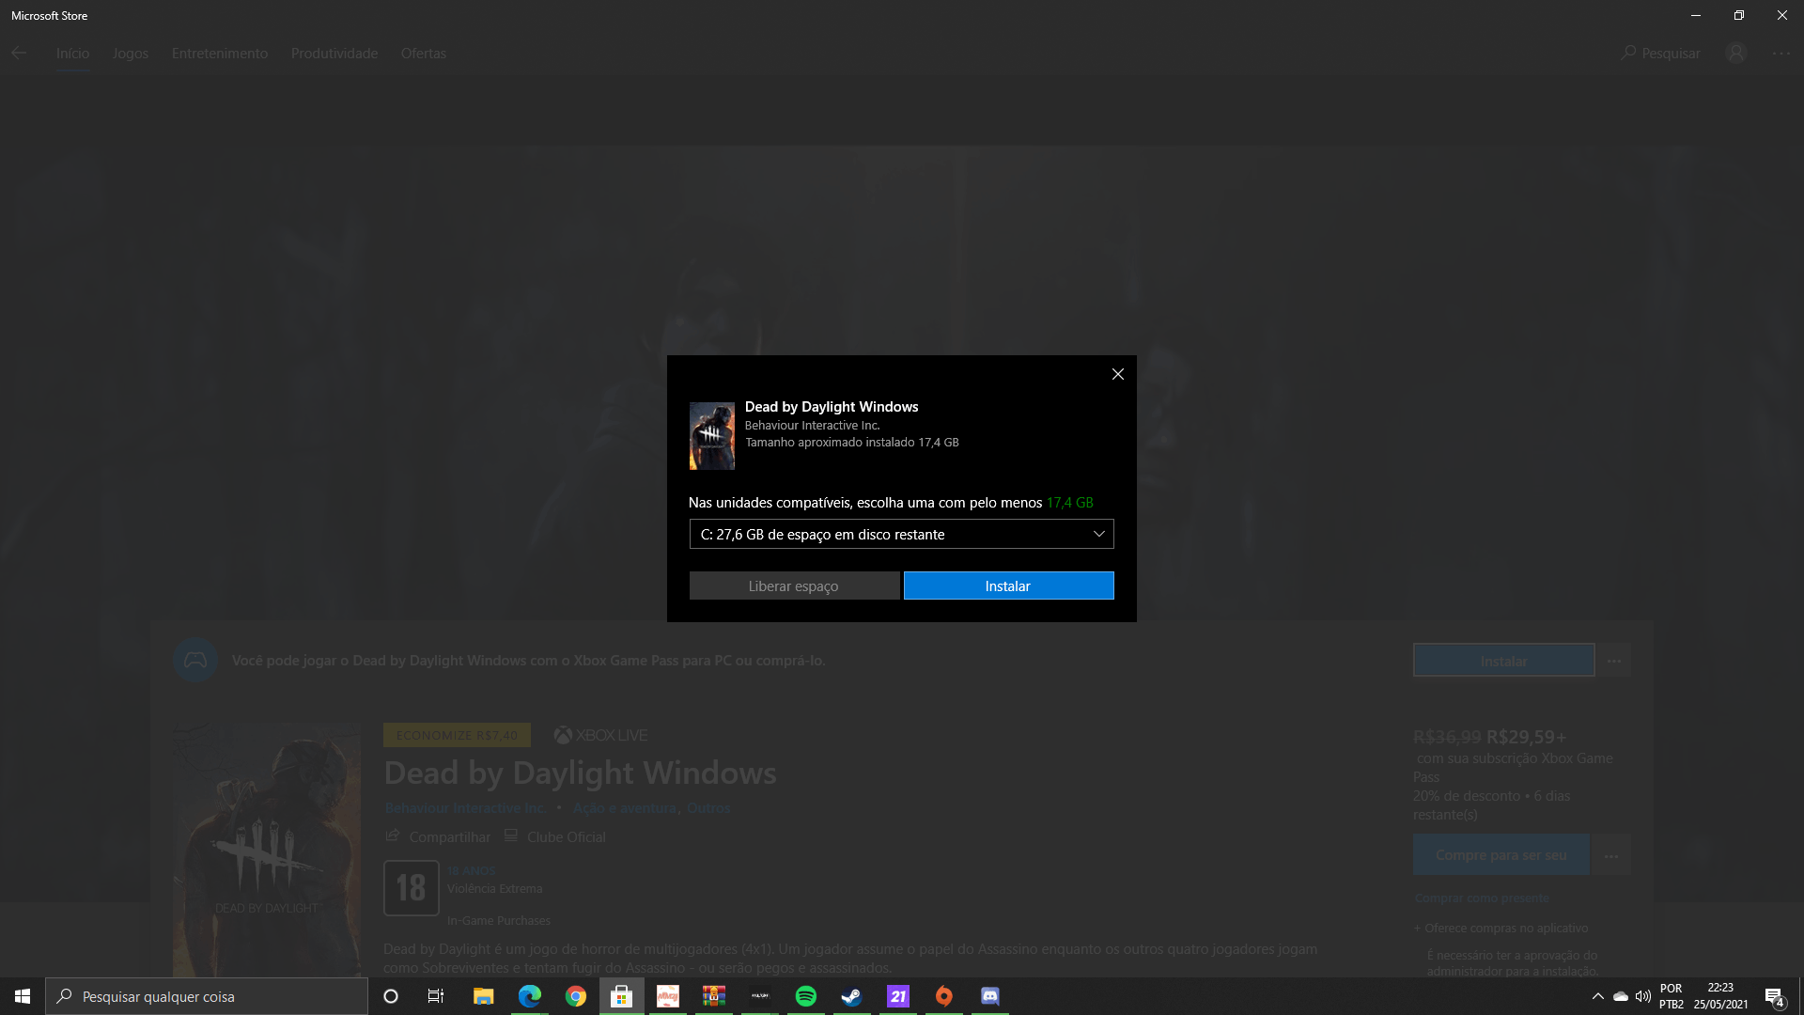Viewport: 1804px width, 1015px height.
Task: Click the Windows taskbar search field
Action: click(207, 996)
